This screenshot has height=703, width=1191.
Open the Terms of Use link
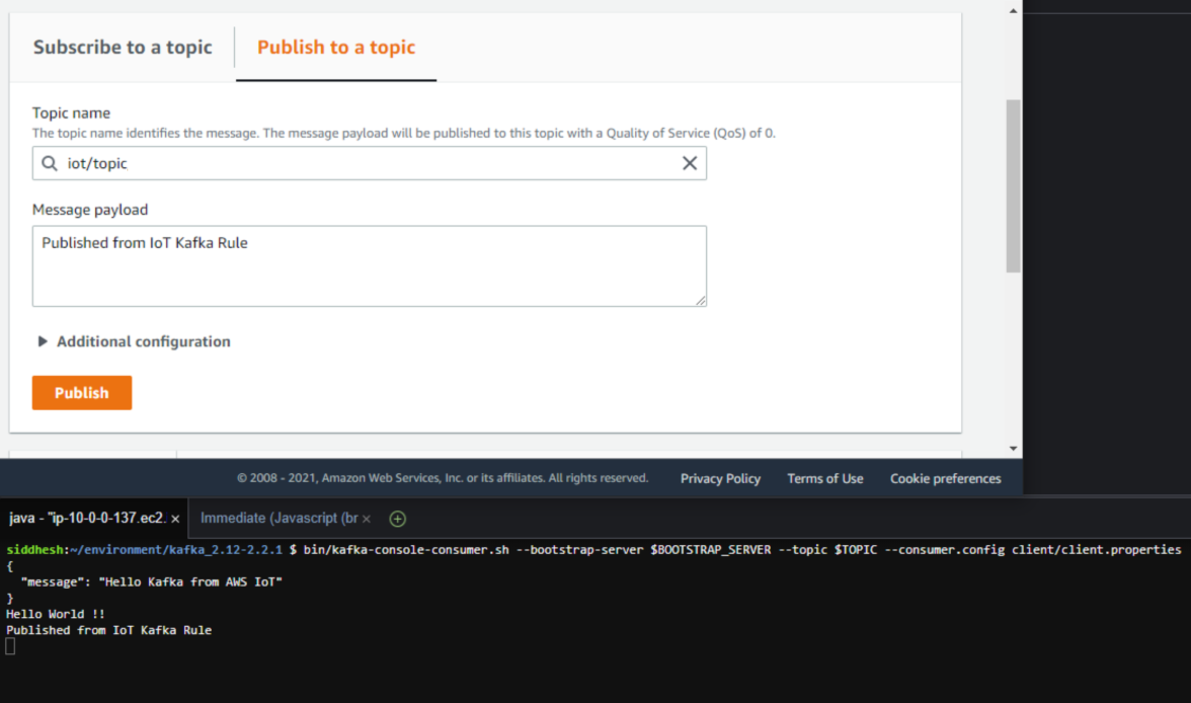[825, 479]
